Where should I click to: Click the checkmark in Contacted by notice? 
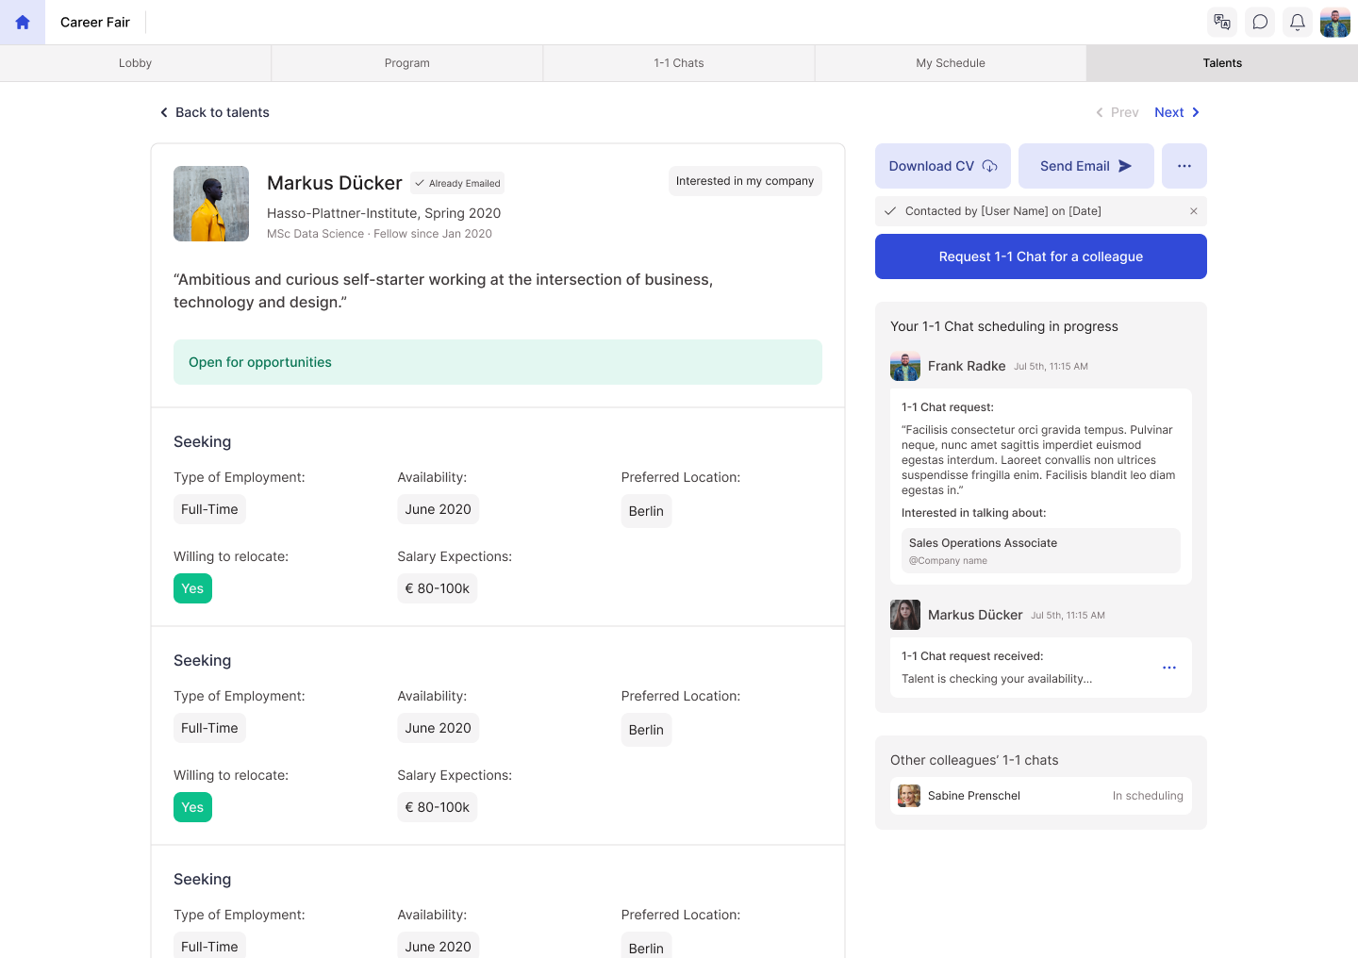(x=889, y=211)
